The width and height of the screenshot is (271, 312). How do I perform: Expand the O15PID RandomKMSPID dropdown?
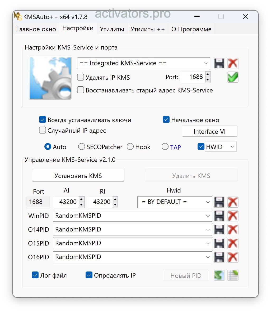pyautogui.click(x=132, y=243)
